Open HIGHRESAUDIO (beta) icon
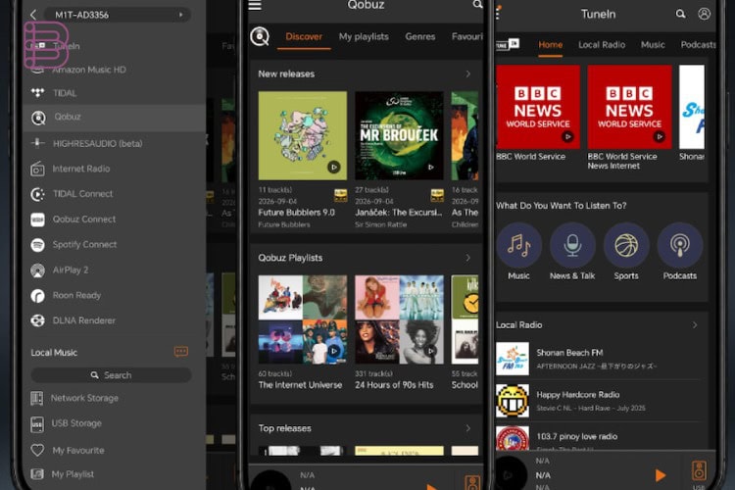This screenshot has height=490, width=735. tap(37, 142)
